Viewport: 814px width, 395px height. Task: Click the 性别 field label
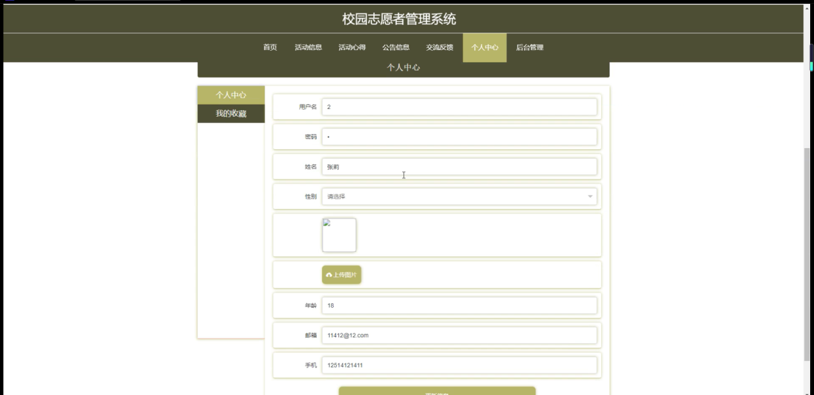pyautogui.click(x=310, y=196)
